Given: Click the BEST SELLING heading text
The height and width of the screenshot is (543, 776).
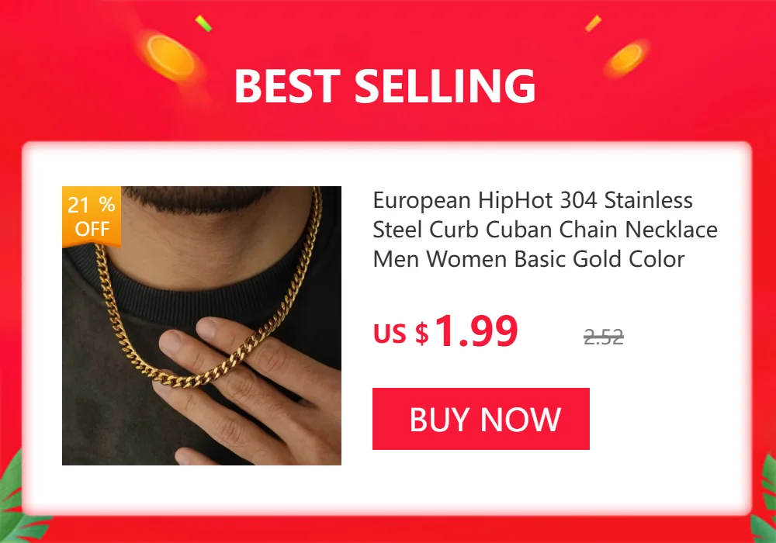Looking at the screenshot, I should (x=385, y=86).
